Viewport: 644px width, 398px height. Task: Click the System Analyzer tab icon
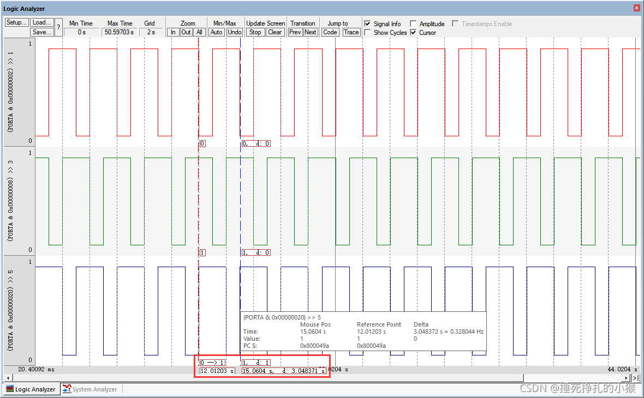(x=67, y=389)
